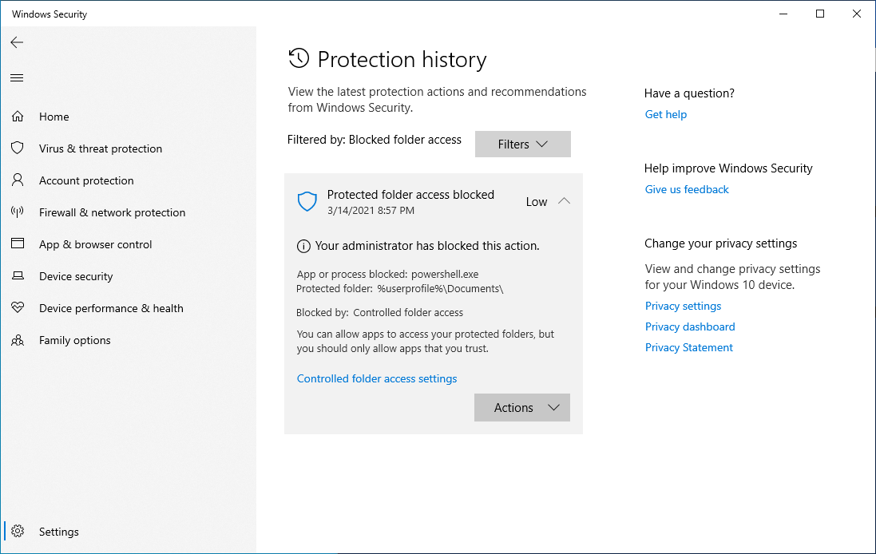Select the Protected folder access blocked event card
876x554 pixels.
[x=410, y=194]
